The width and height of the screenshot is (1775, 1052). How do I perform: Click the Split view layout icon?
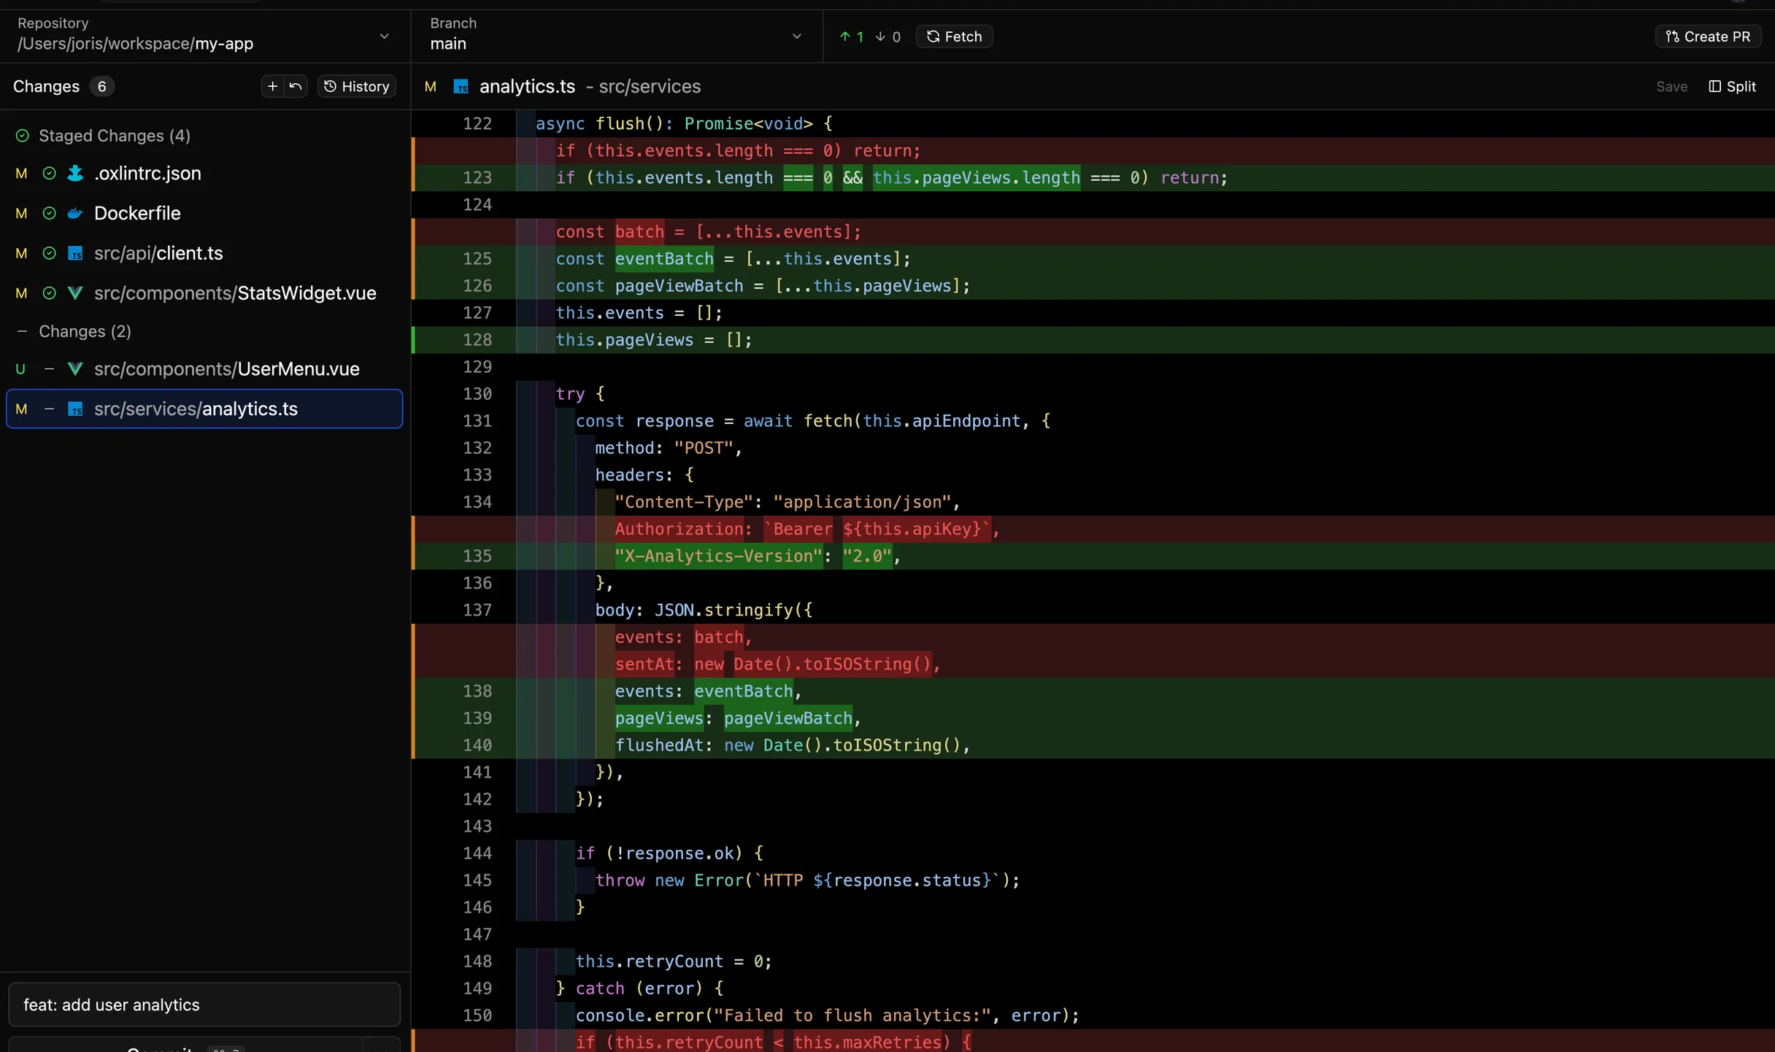1714,86
